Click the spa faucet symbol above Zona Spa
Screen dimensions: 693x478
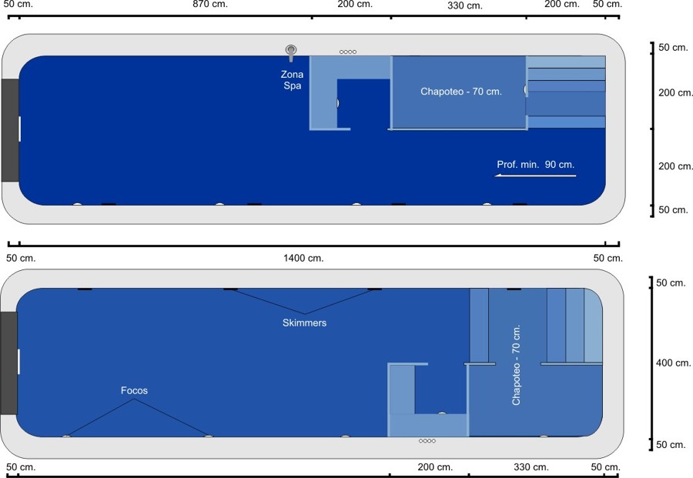[291, 52]
